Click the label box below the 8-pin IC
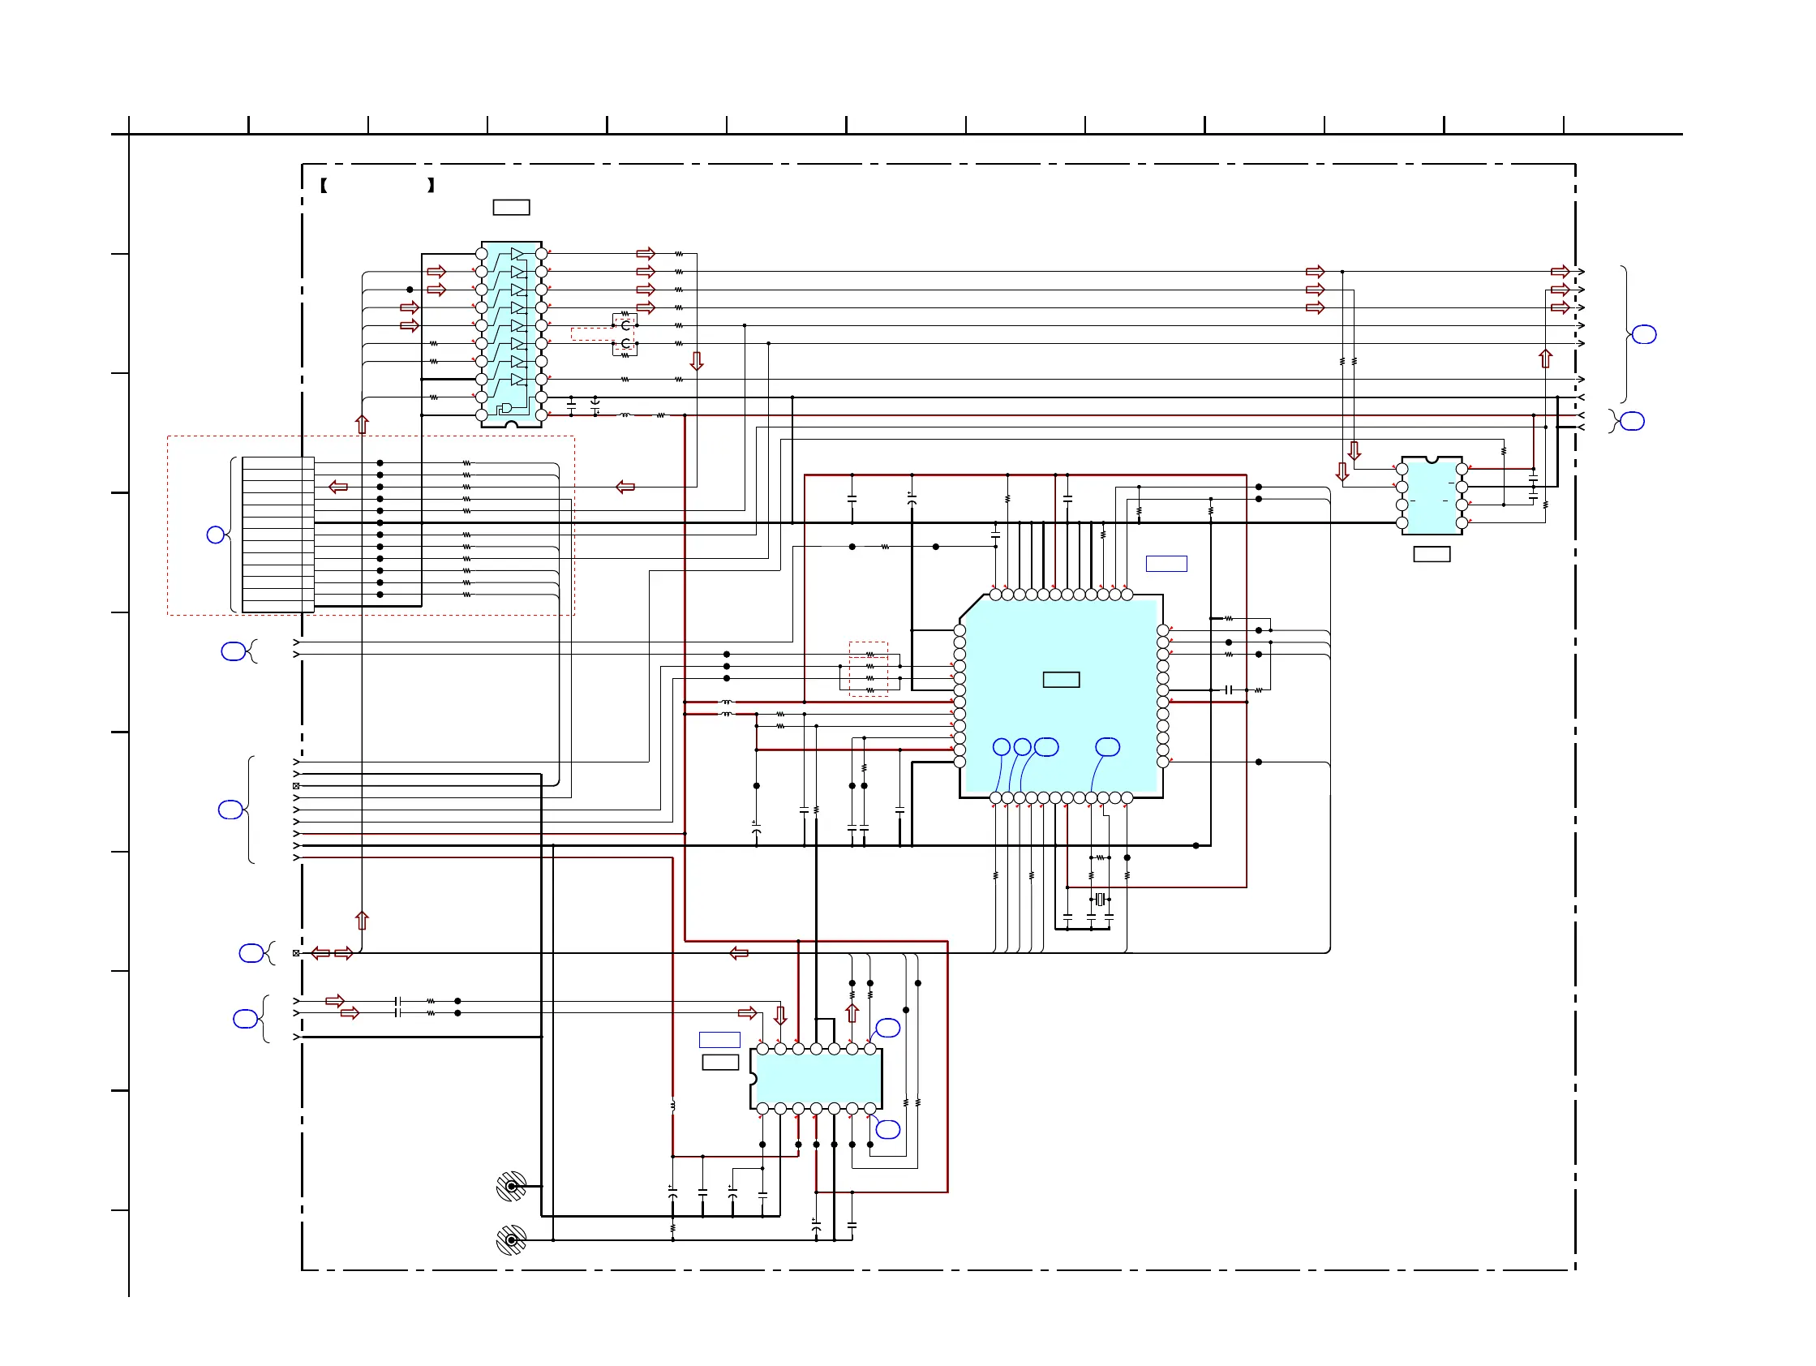The image size is (1816, 1366). [1431, 555]
